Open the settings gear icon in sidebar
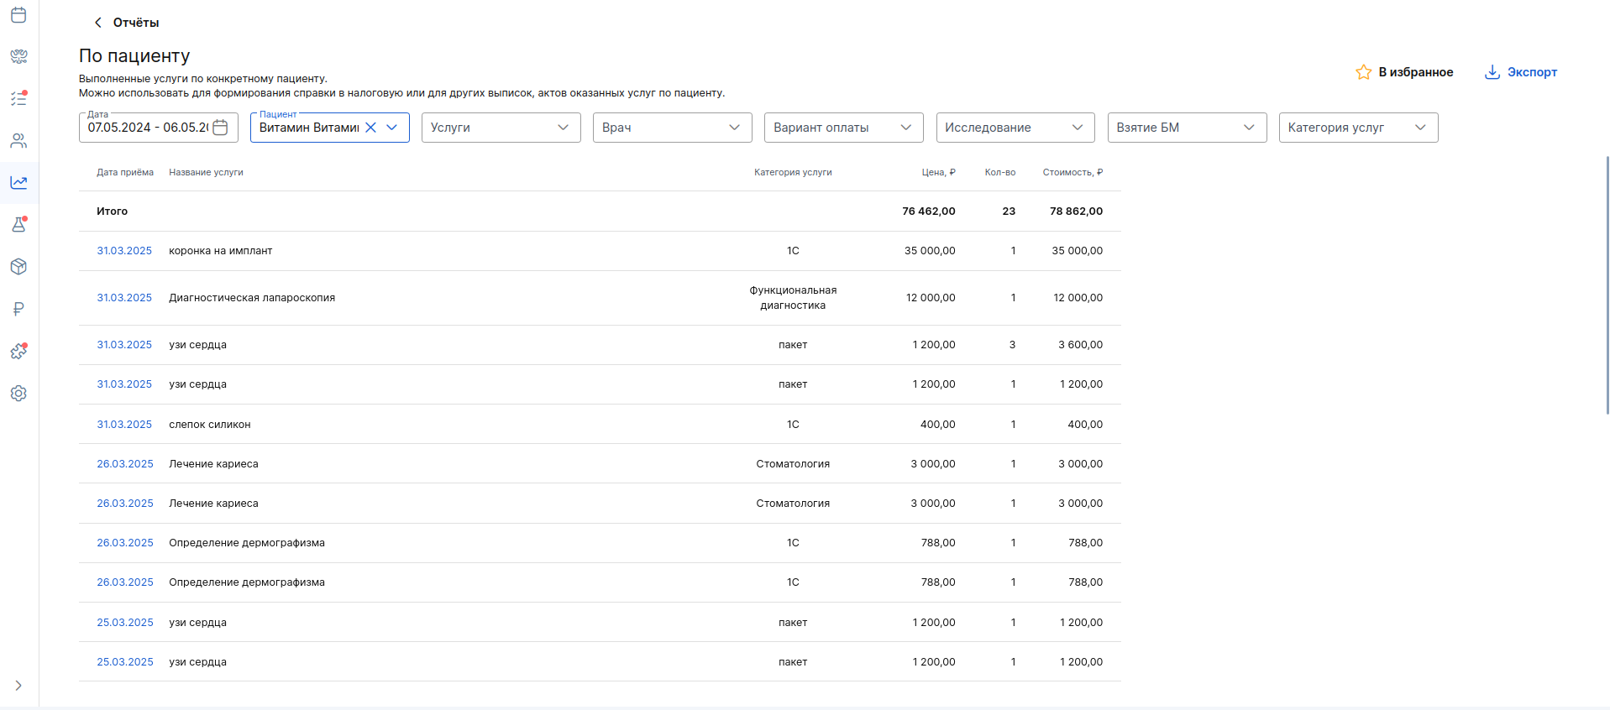Image resolution: width=1610 pixels, height=710 pixels. (x=18, y=394)
